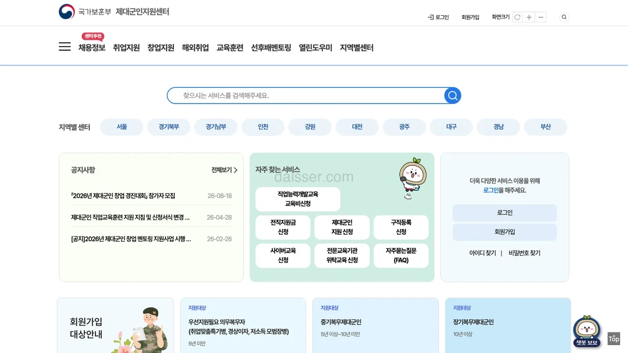Select the 대전 regional center
Screen dimensions: 628x353
[x=357, y=127]
